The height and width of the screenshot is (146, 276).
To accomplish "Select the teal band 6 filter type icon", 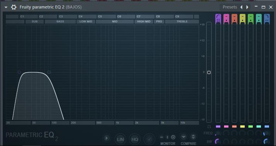I will 259,19.
